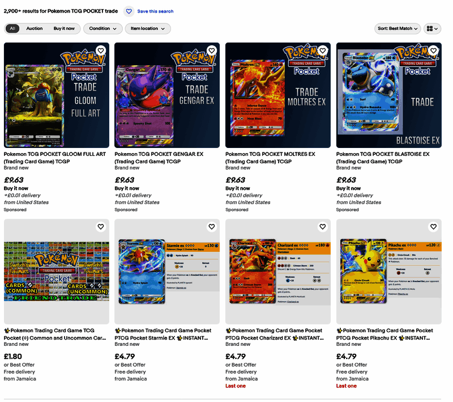Open the Blastoise EX card thumbnail

tap(388, 95)
